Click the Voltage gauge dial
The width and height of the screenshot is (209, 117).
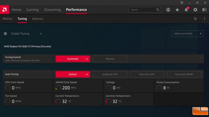pos(109,88)
